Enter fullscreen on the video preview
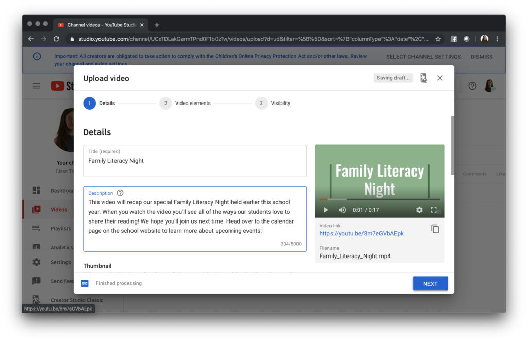 coord(434,210)
